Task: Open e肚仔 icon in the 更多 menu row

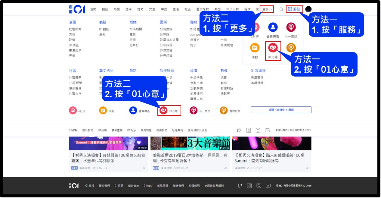Action: point(73,111)
